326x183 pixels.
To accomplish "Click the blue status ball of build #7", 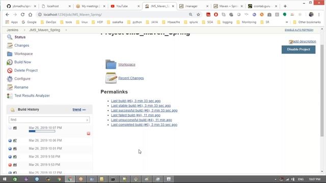I will pos(10,140).
